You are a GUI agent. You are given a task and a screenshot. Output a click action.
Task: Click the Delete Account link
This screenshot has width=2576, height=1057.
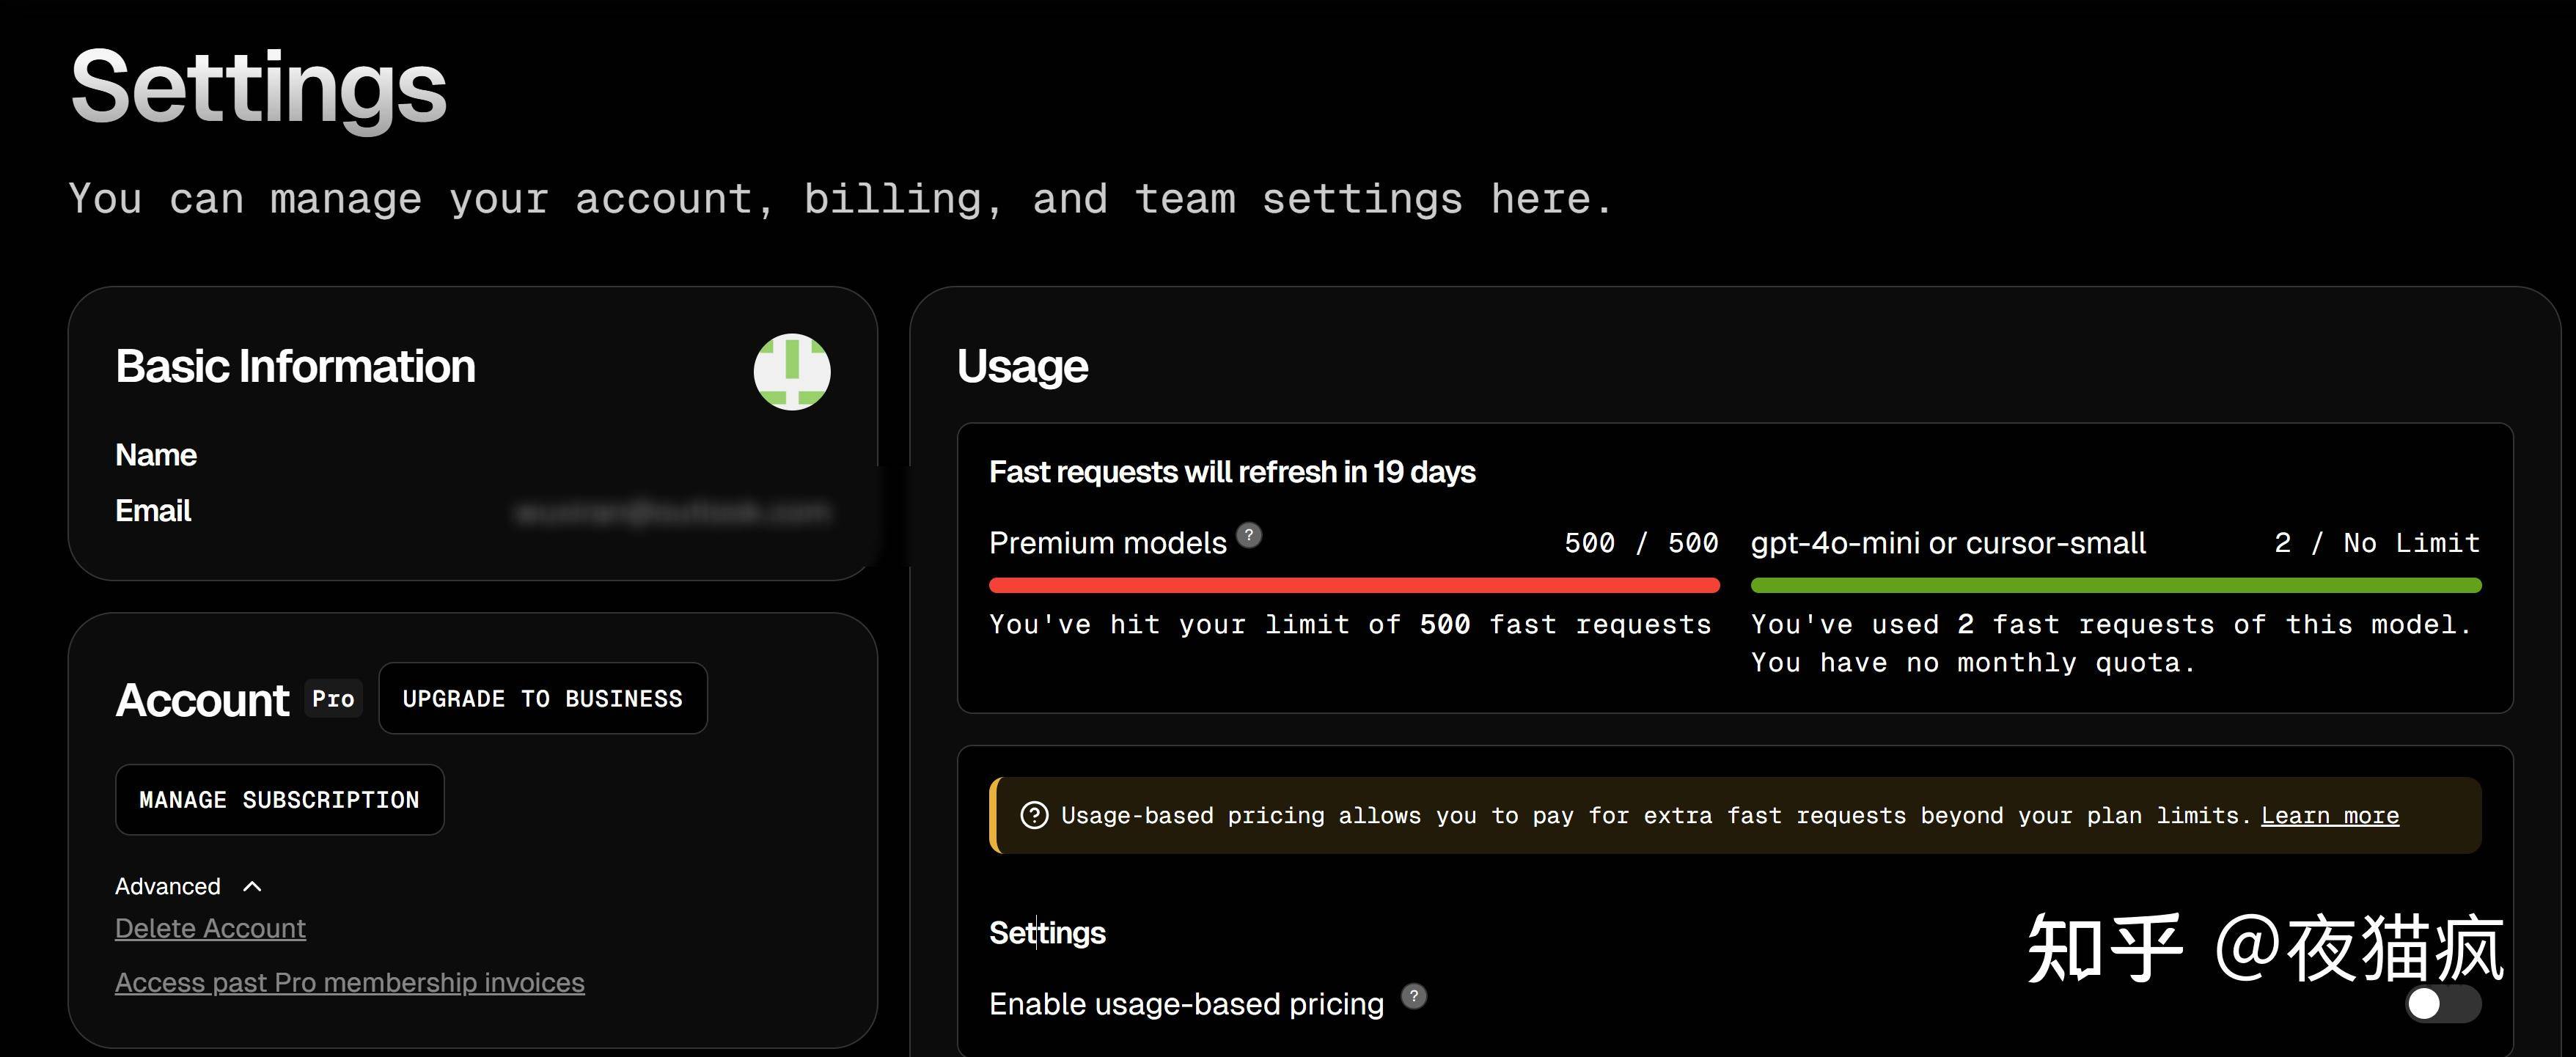click(210, 928)
